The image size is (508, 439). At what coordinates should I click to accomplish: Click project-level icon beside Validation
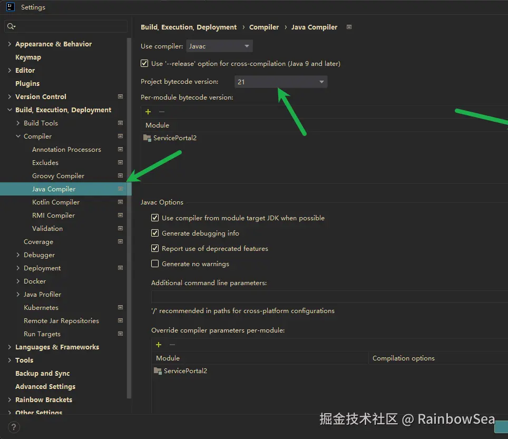(x=120, y=228)
